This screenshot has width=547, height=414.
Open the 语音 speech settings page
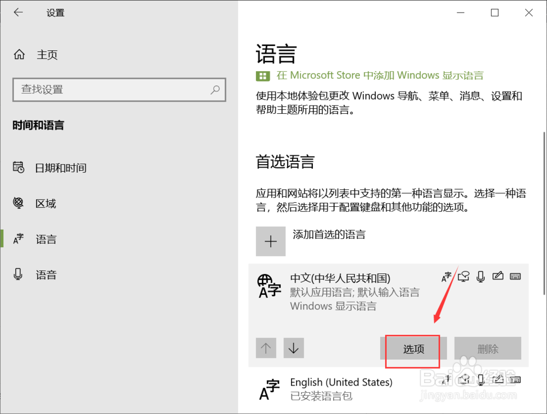coord(46,275)
